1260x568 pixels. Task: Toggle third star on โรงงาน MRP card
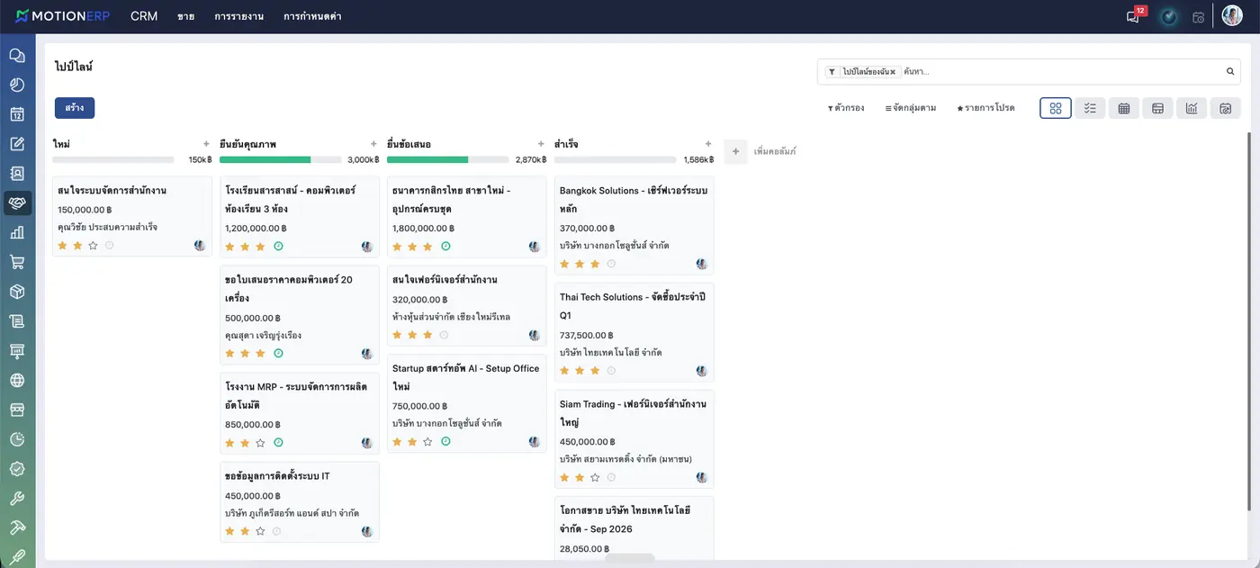tap(260, 443)
